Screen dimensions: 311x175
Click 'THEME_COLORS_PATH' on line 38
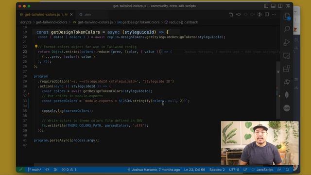point(84,125)
